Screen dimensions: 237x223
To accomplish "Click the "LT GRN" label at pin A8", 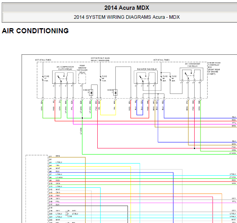I will [59, 177].
